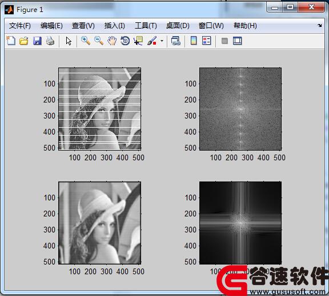Activate the Zoom Out magnifier tool
Viewport: 329px width, 296px height.
tap(99, 41)
